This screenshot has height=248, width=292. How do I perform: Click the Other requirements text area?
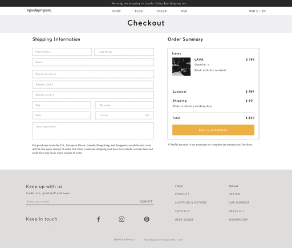93,131
